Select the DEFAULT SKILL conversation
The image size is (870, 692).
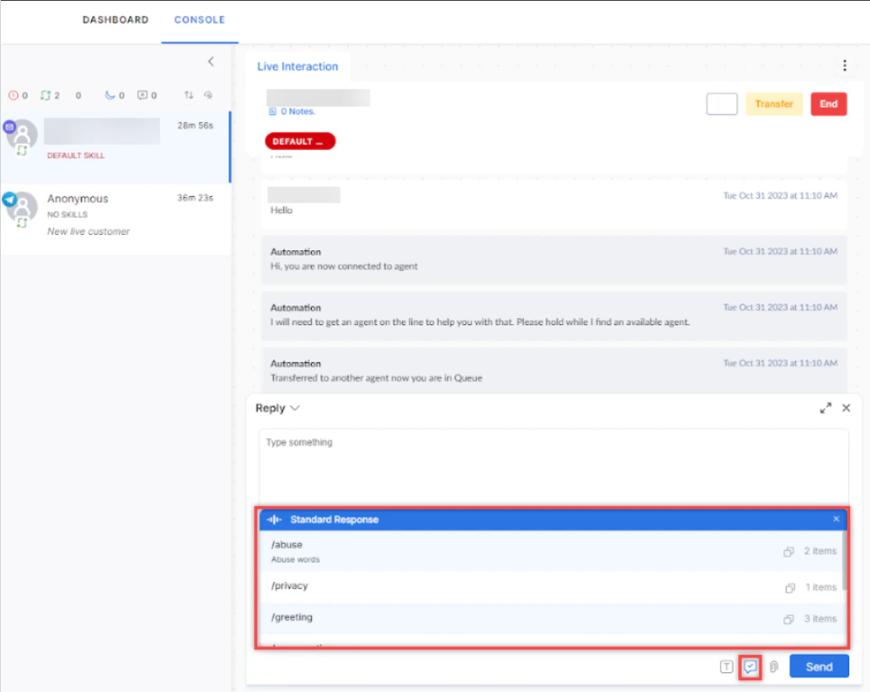tap(116, 147)
